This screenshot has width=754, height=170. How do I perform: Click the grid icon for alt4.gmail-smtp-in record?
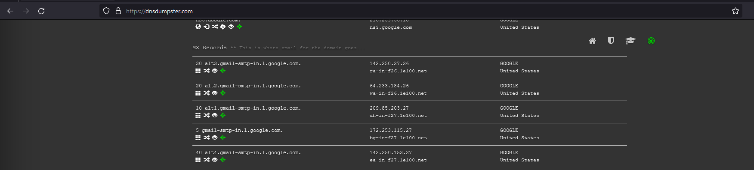[x=198, y=160]
